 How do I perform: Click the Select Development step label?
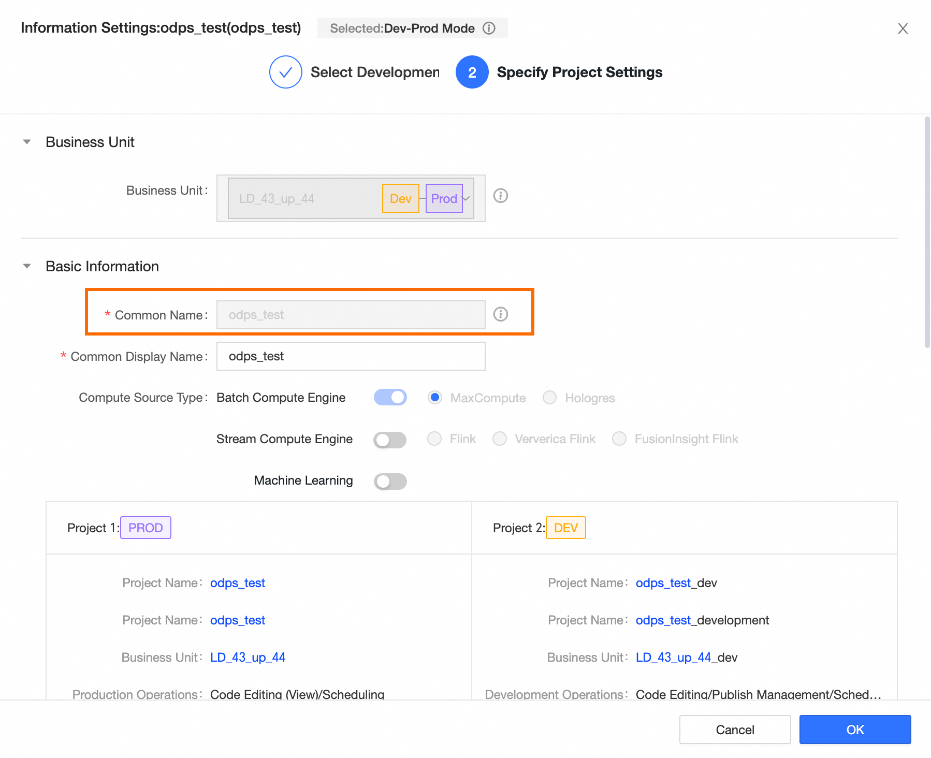375,72
